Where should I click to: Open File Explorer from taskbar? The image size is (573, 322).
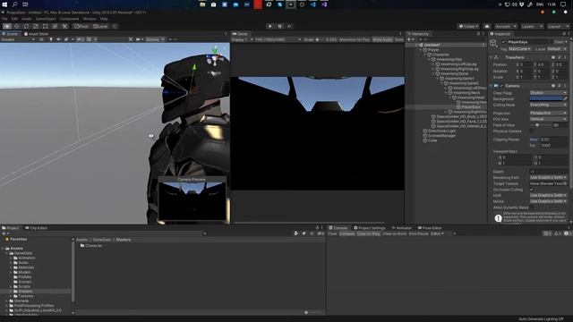[x=202, y=4]
